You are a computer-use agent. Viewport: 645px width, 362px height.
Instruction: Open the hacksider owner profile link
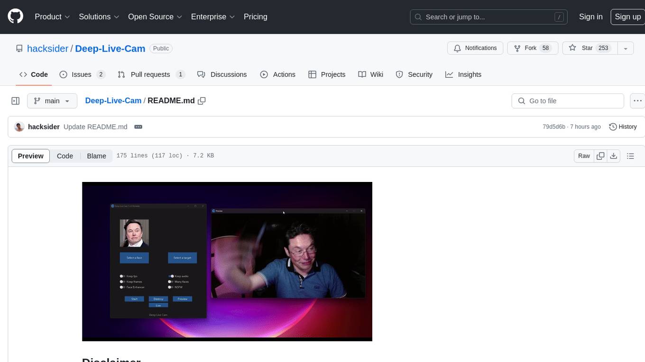tap(48, 48)
